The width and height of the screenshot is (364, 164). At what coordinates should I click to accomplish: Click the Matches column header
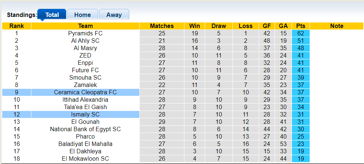162,26
